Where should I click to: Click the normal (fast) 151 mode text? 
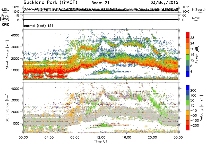click(x=39, y=26)
